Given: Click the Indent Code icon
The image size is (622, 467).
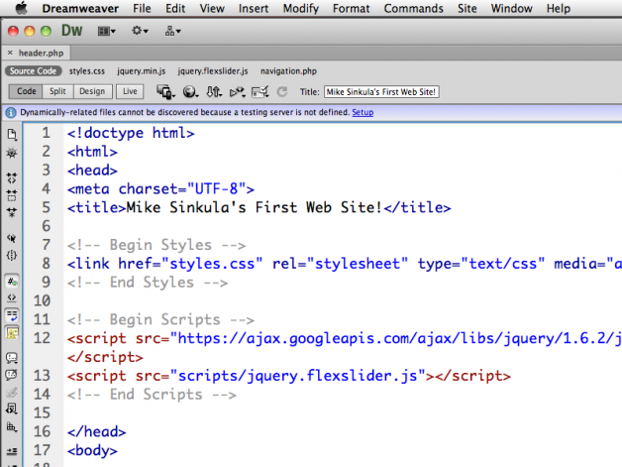Looking at the screenshot, I should [x=12, y=451].
